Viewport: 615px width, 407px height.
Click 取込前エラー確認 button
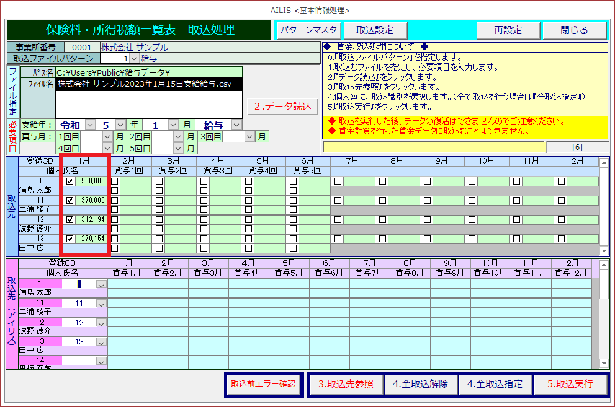pyautogui.click(x=263, y=384)
